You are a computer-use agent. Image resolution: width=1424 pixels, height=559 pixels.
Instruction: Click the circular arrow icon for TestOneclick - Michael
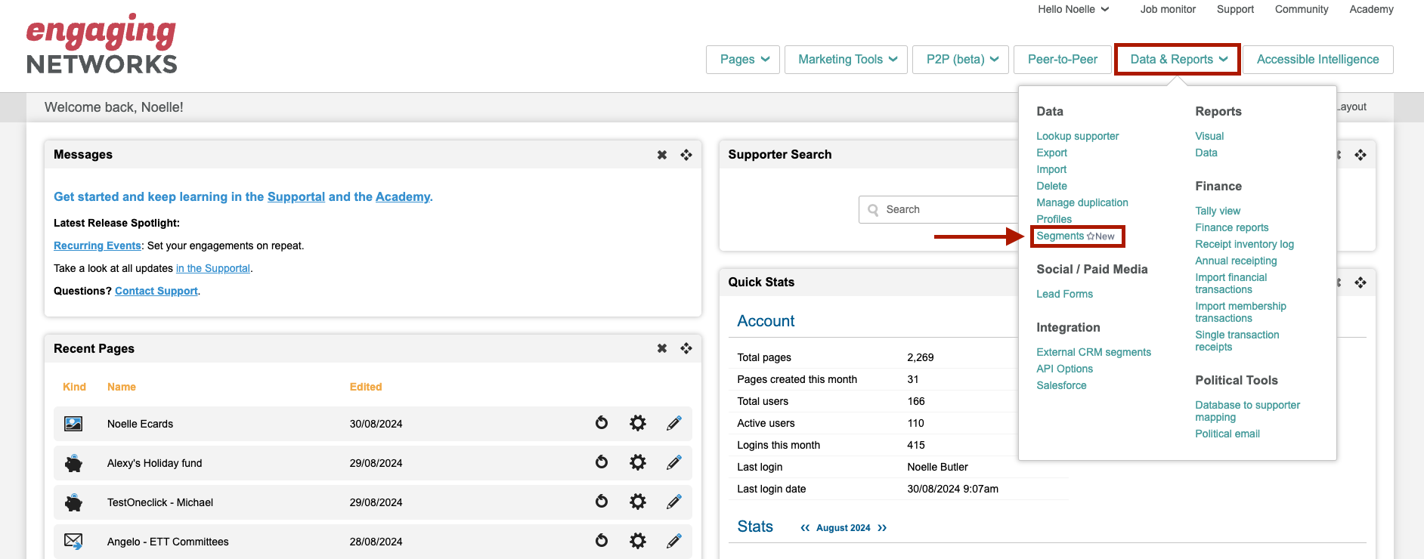pos(602,502)
